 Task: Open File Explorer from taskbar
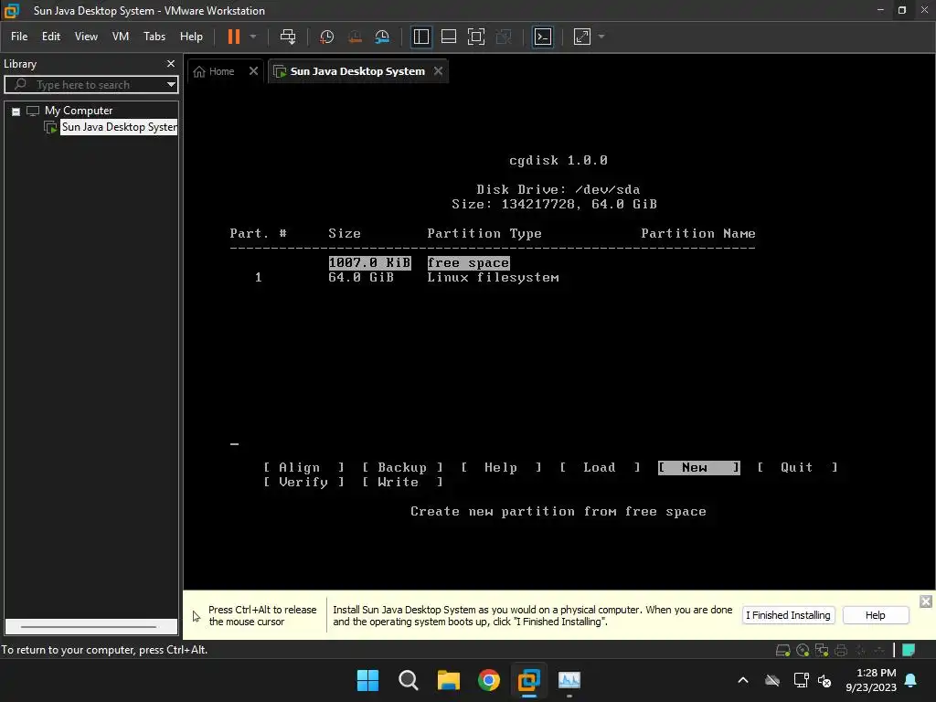coord(448,680)
